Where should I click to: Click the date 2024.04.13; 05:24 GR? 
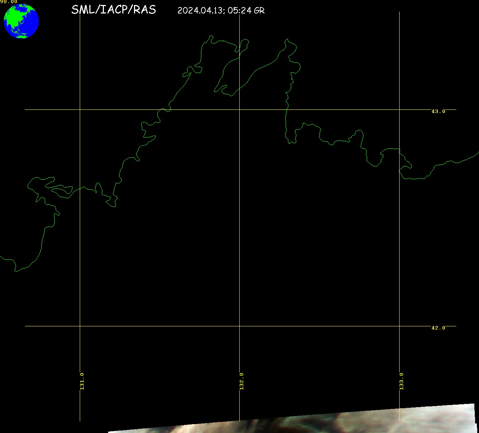coord(221,11)
